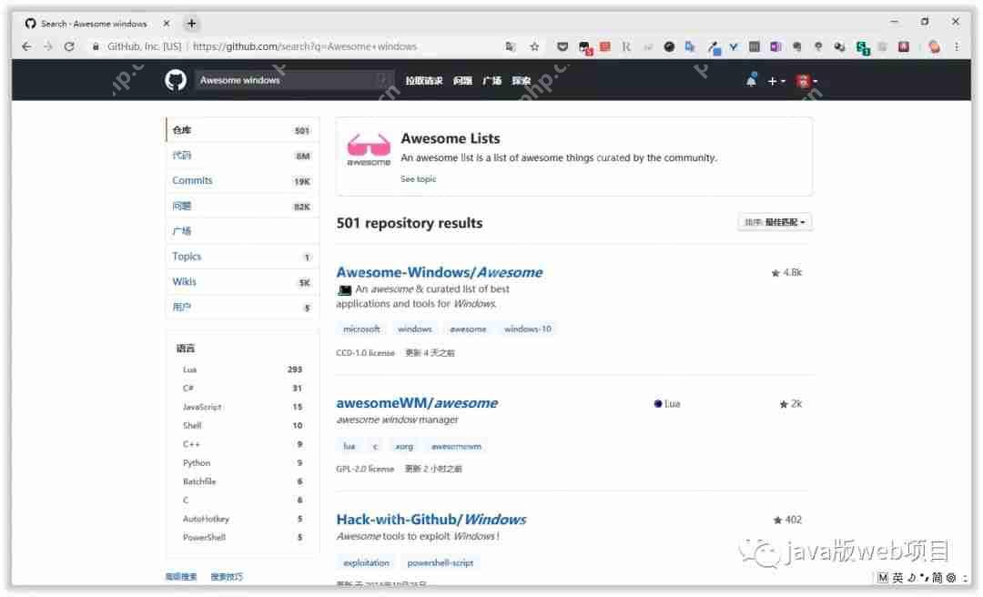
Task: Bookmark this page with the star icon
Action: coord(534,46)
